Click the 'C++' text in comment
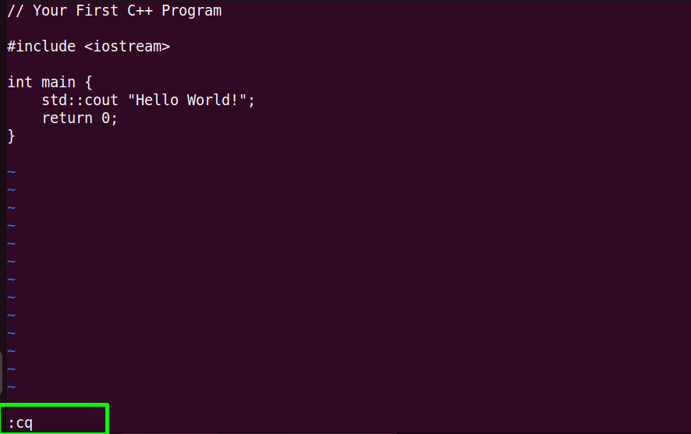 click(140, 11)
